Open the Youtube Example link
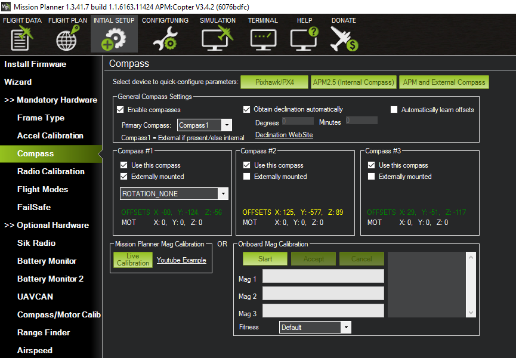 (181, 260)
